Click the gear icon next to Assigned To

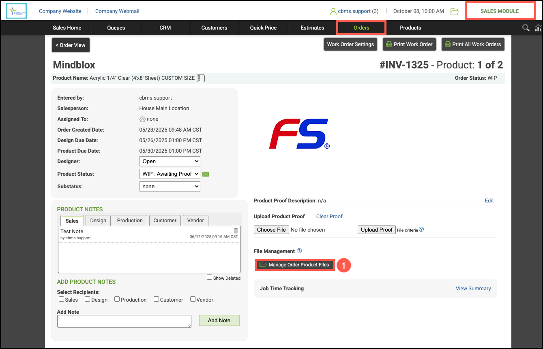click(142, 119)
